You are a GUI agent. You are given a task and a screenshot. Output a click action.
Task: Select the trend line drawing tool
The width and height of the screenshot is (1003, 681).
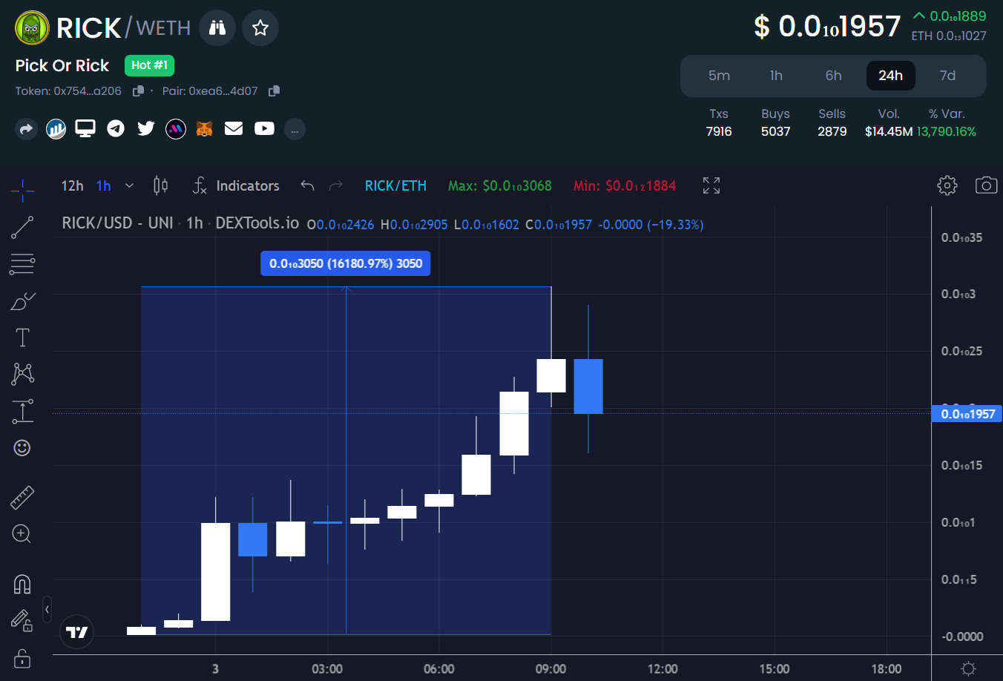pos(22,227)
